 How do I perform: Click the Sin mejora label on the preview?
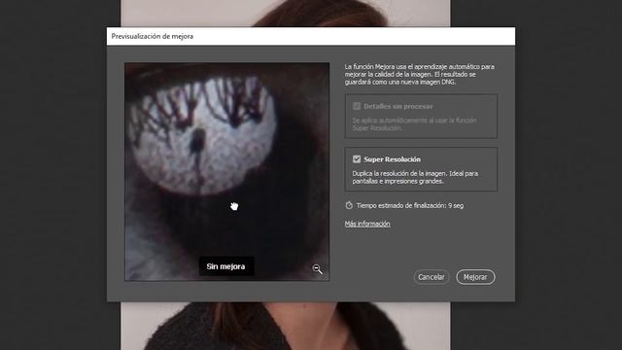click(x=225, y=266)
